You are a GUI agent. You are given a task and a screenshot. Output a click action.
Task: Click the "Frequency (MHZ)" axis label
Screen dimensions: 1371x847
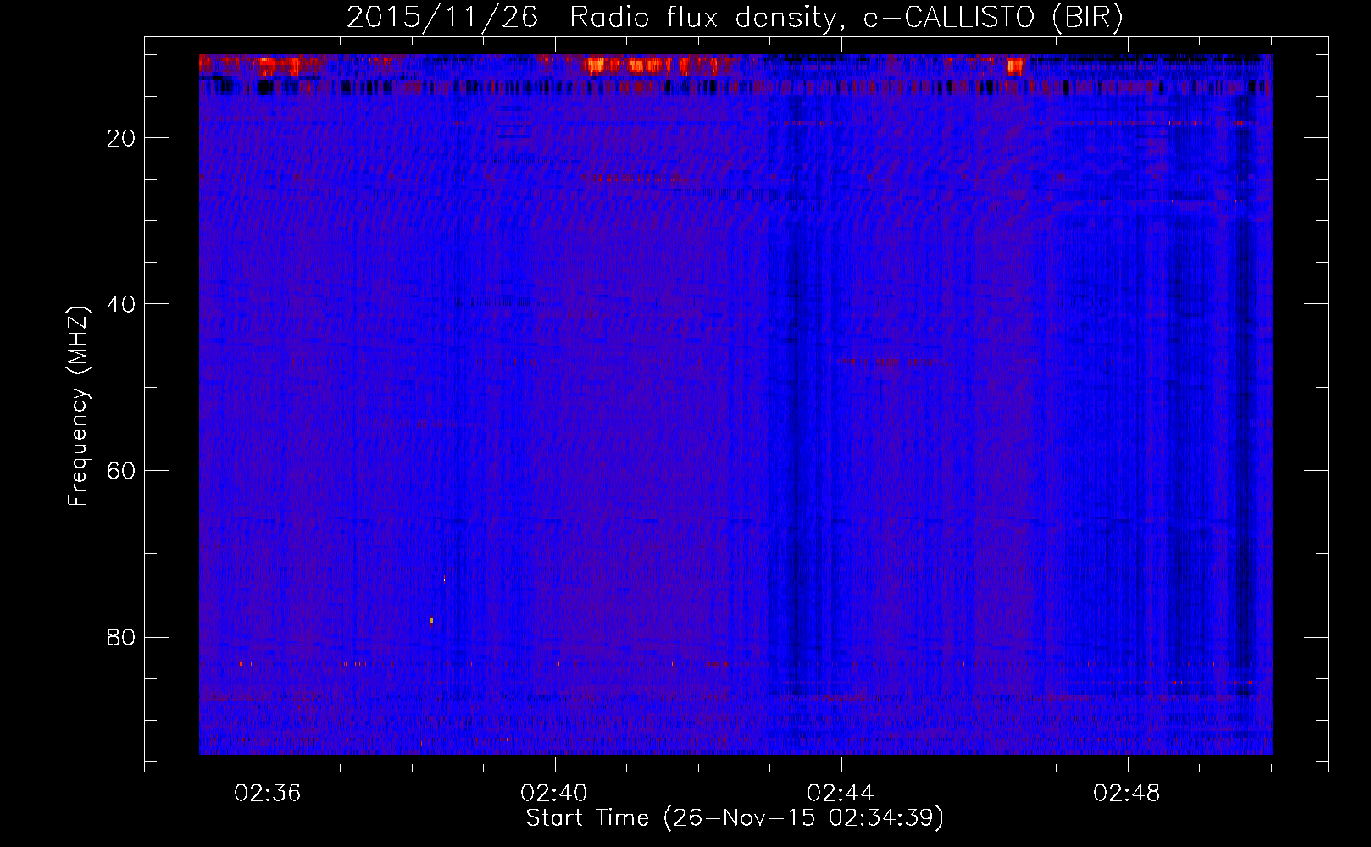coord(78,407)
